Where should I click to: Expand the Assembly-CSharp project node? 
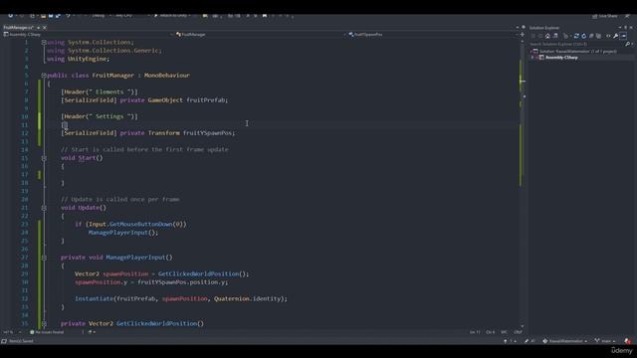click(x=532, y=58)
